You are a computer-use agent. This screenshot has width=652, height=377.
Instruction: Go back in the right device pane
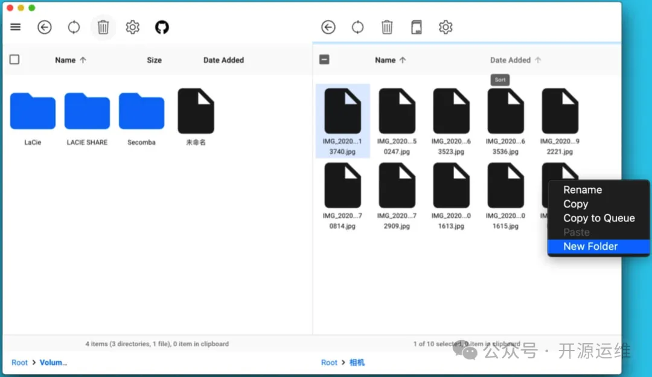pyautogui.click(x=328, y=27)
